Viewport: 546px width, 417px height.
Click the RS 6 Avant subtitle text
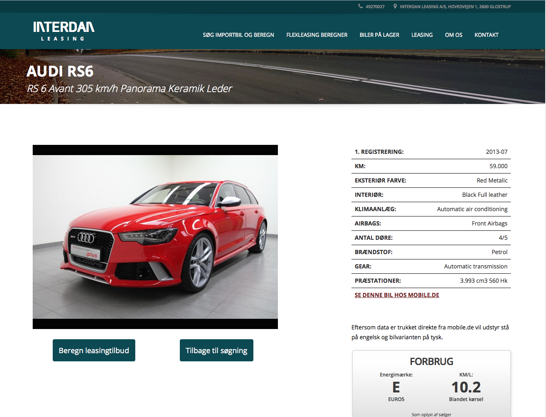(130, 88)
